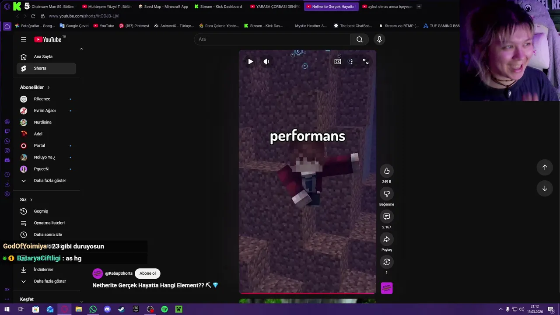Open the comments (2.167)
560x315 pixels.
(x=387, y=217)
